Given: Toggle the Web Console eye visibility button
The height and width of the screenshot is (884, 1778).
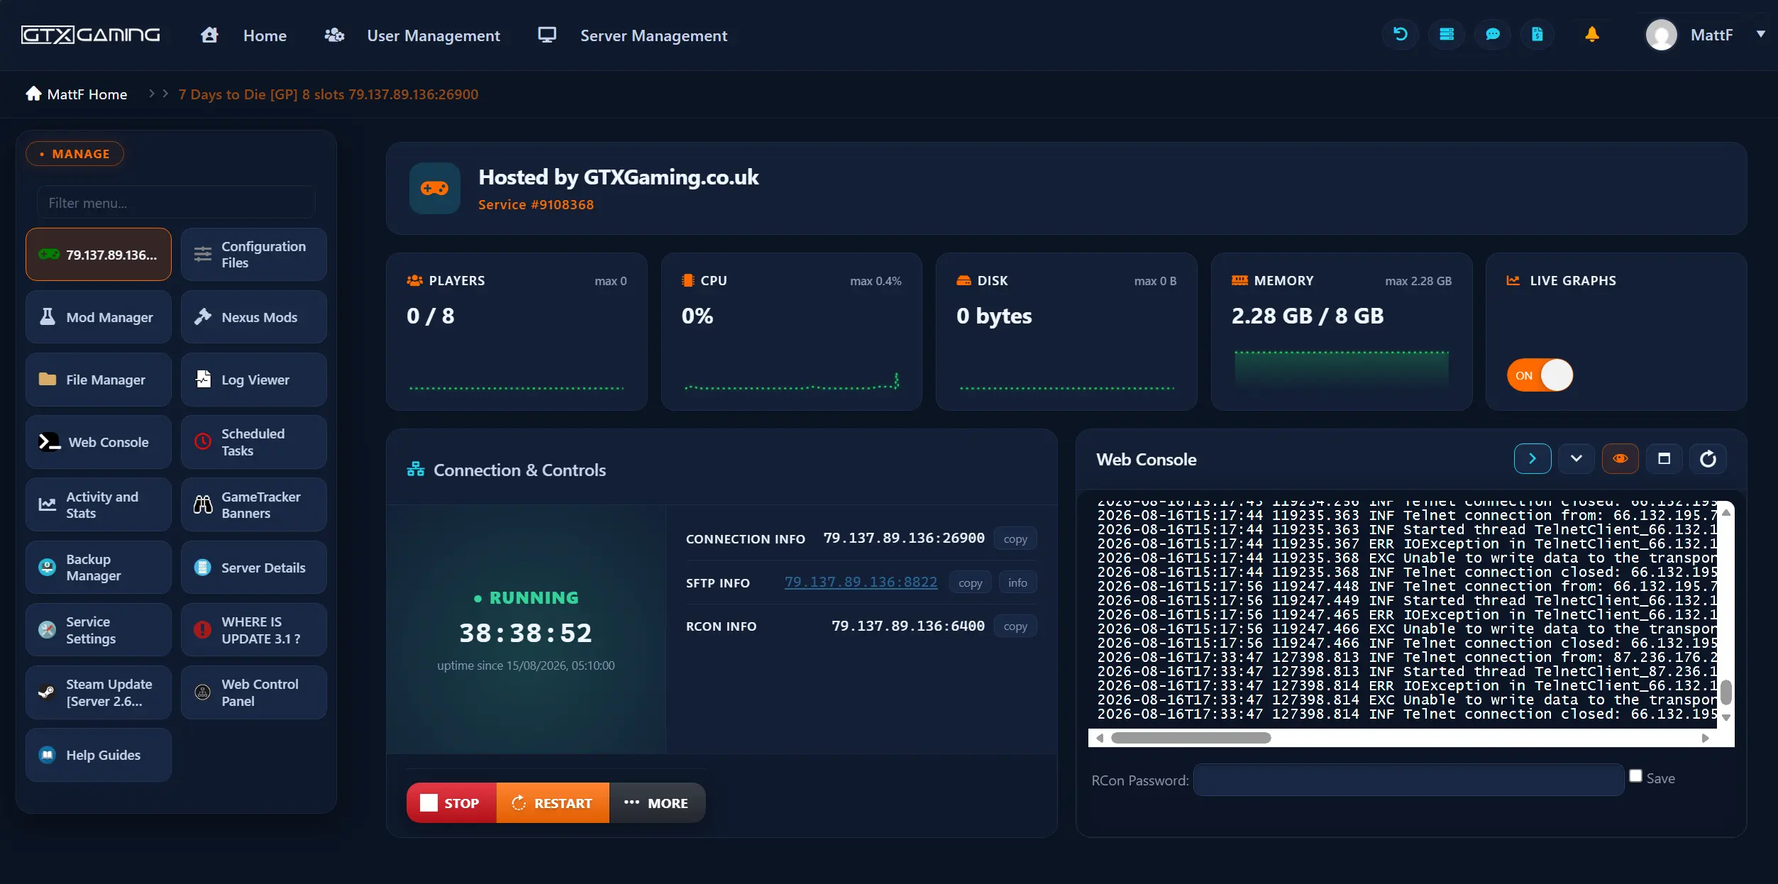Looking at the screenshot, I should [1620, 459].
